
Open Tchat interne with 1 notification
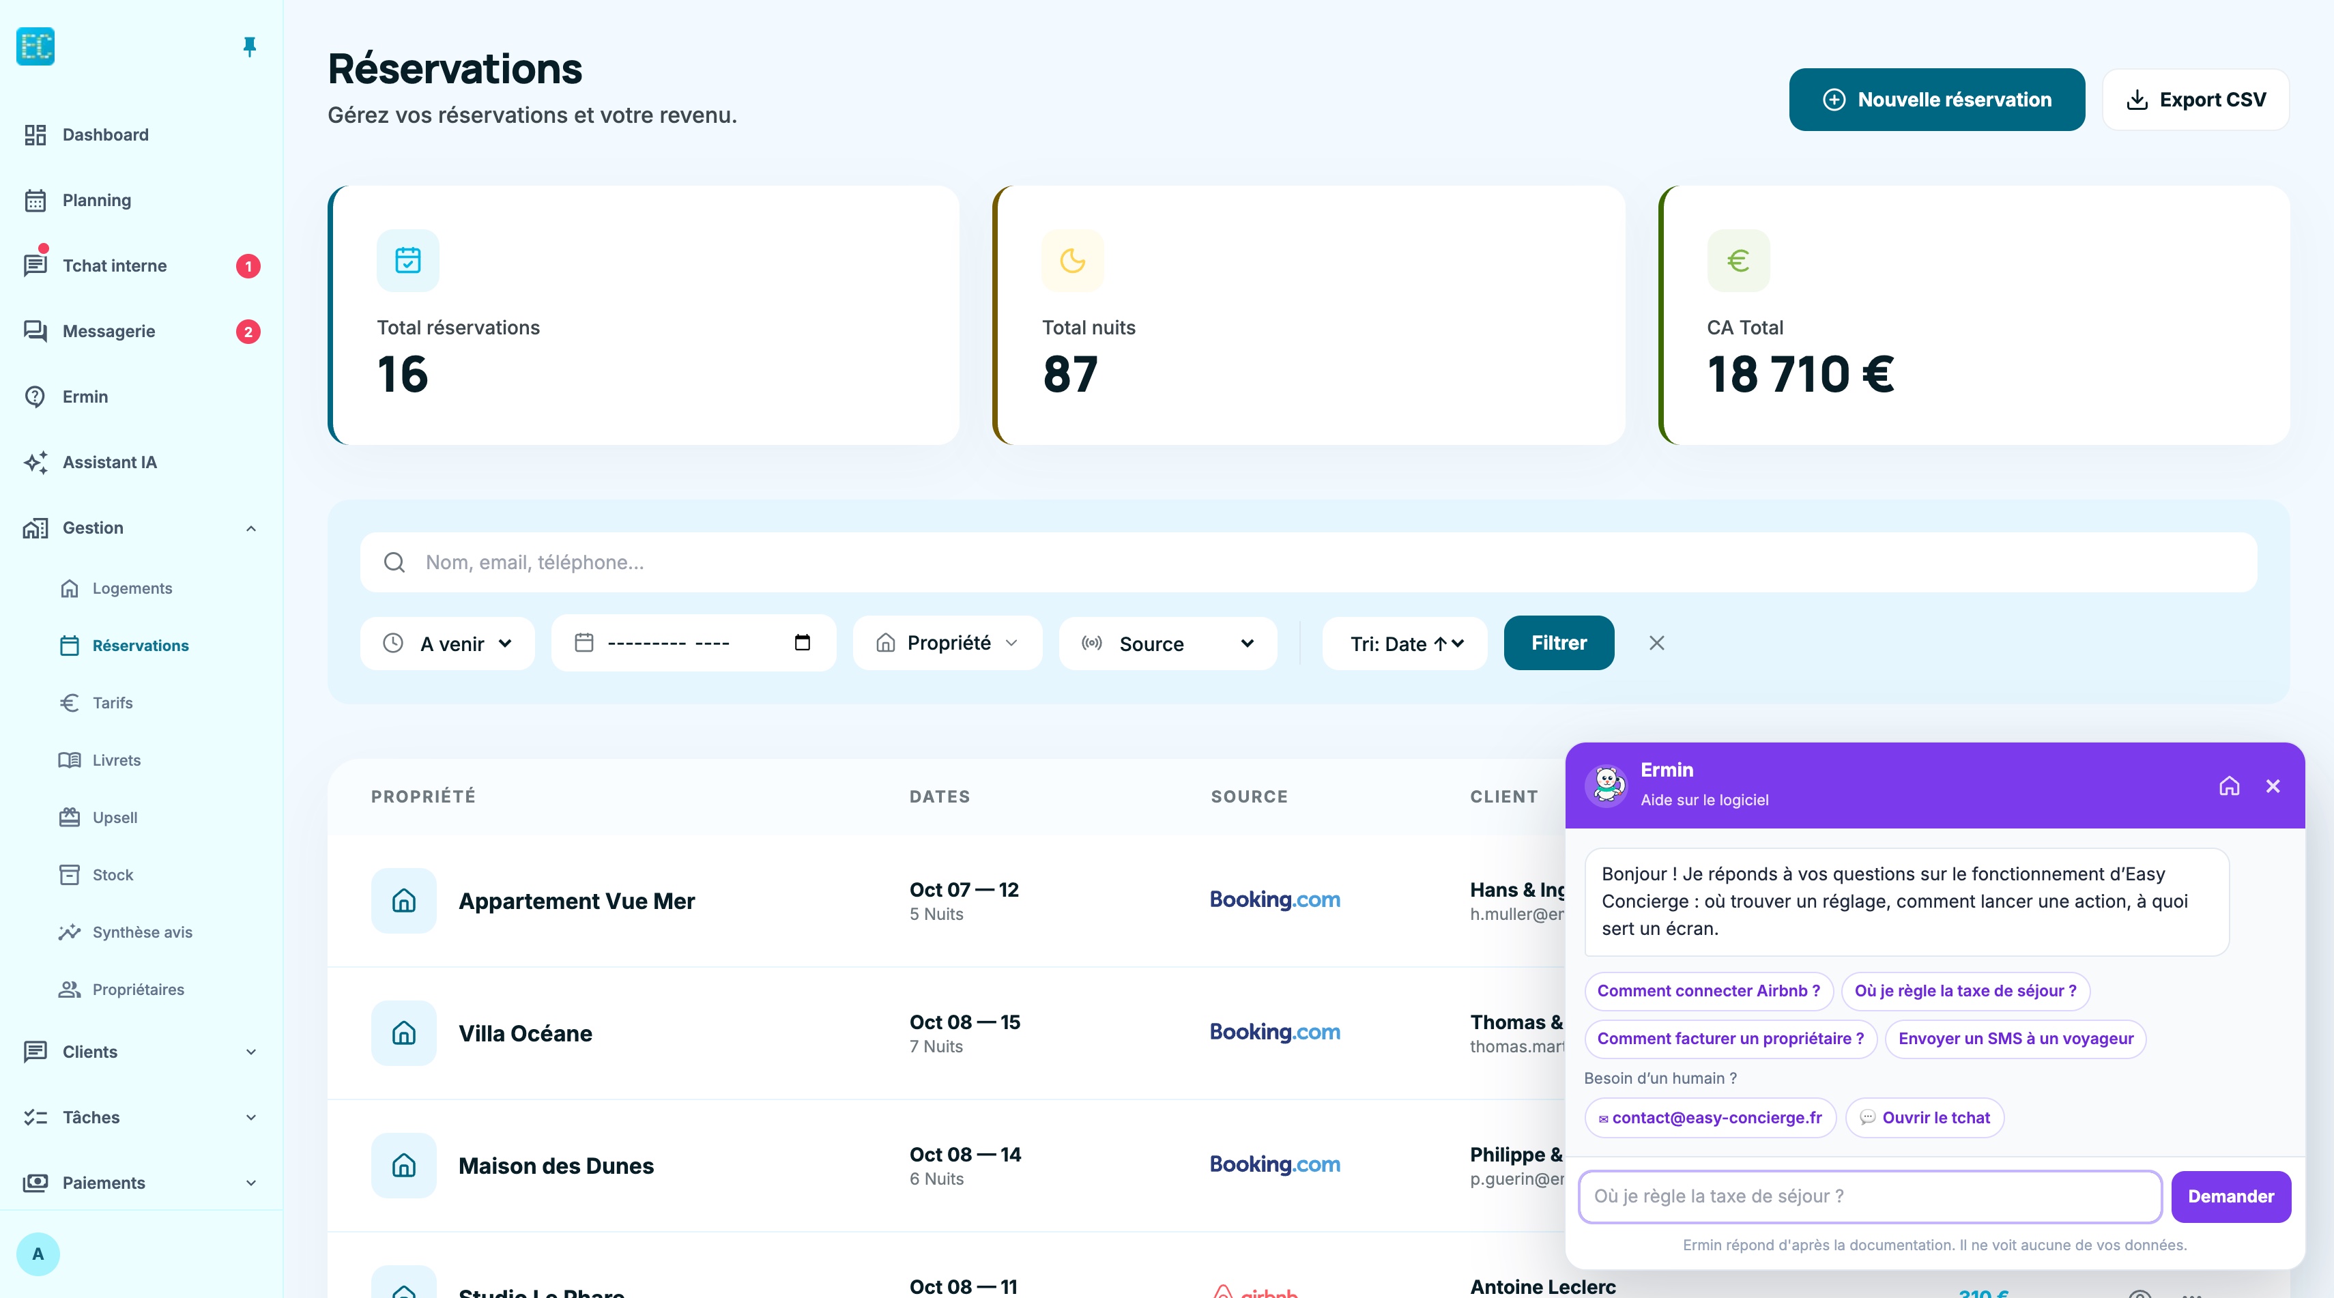click(141, 265)
